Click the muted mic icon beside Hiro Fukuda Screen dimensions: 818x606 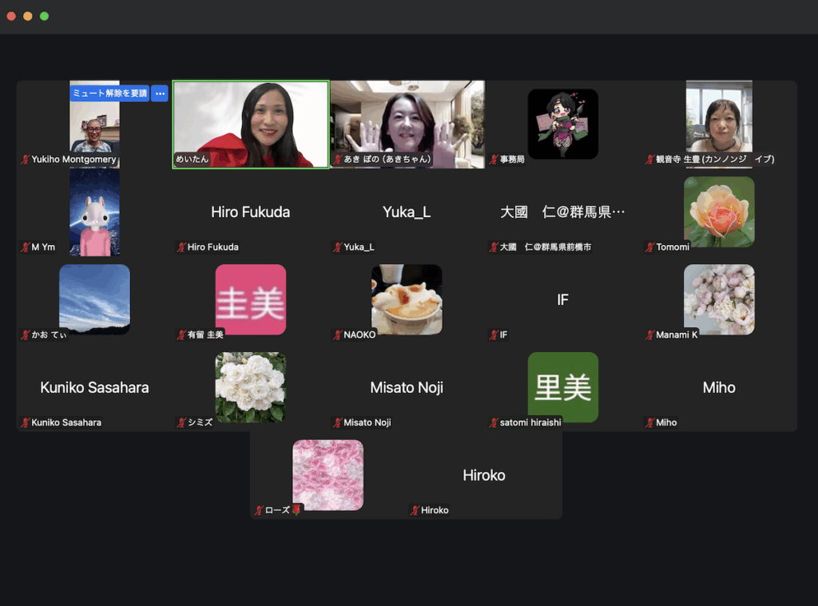tap(181, 248)
